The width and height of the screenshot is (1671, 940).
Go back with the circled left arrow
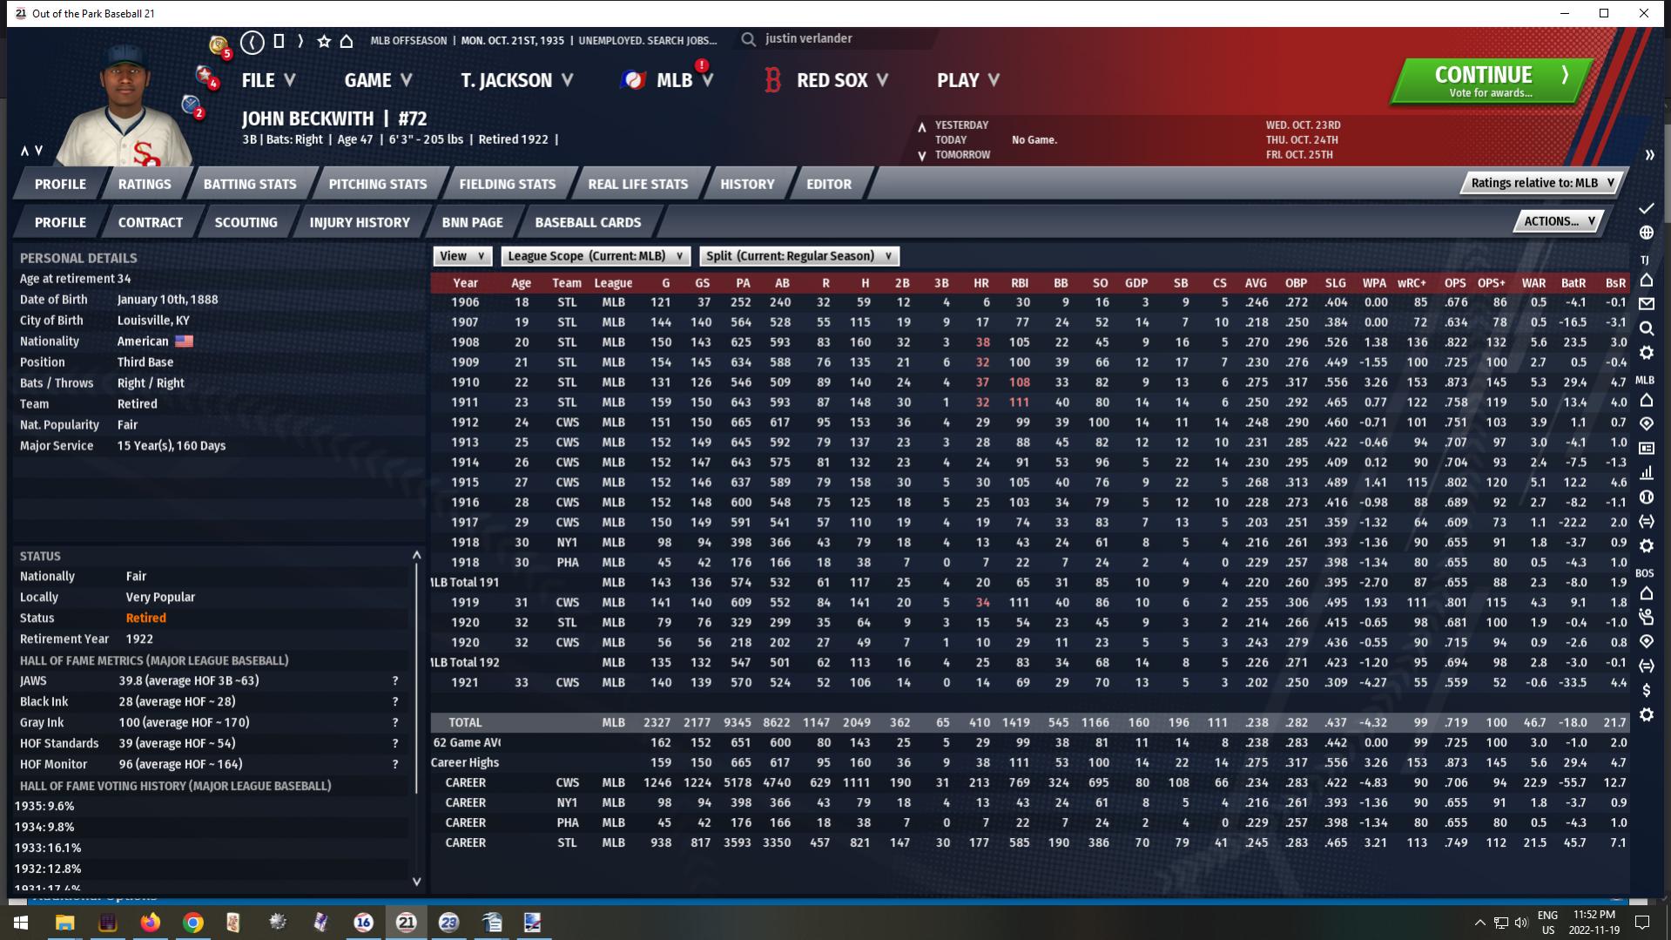pos(253,41)
